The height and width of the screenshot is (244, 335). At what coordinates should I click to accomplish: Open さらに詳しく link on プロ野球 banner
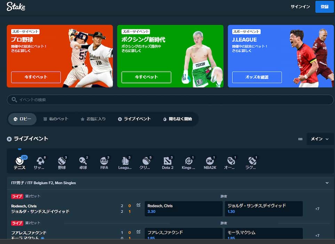pos(21,51)
